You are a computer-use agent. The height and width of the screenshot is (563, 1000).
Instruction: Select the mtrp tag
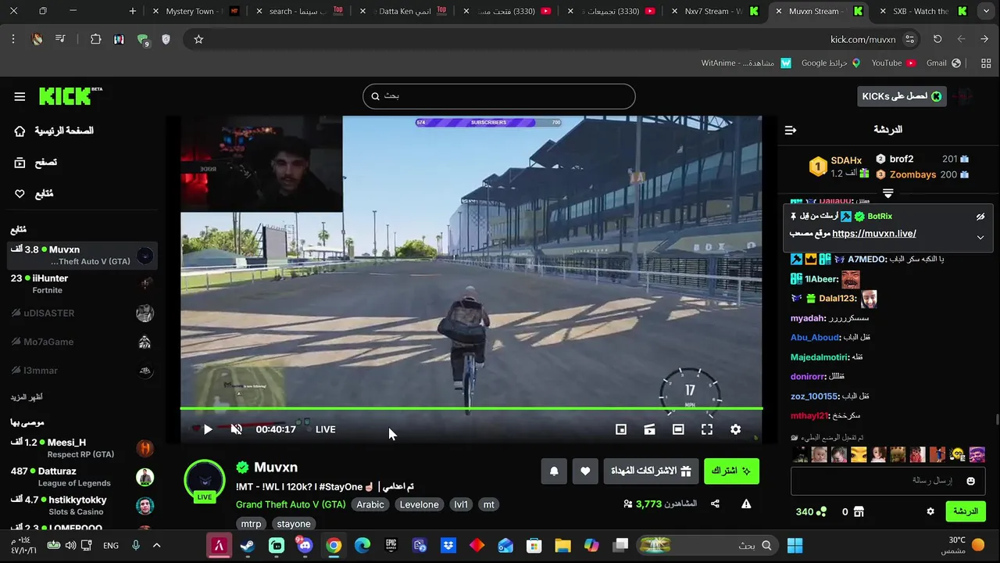(251, 524)
